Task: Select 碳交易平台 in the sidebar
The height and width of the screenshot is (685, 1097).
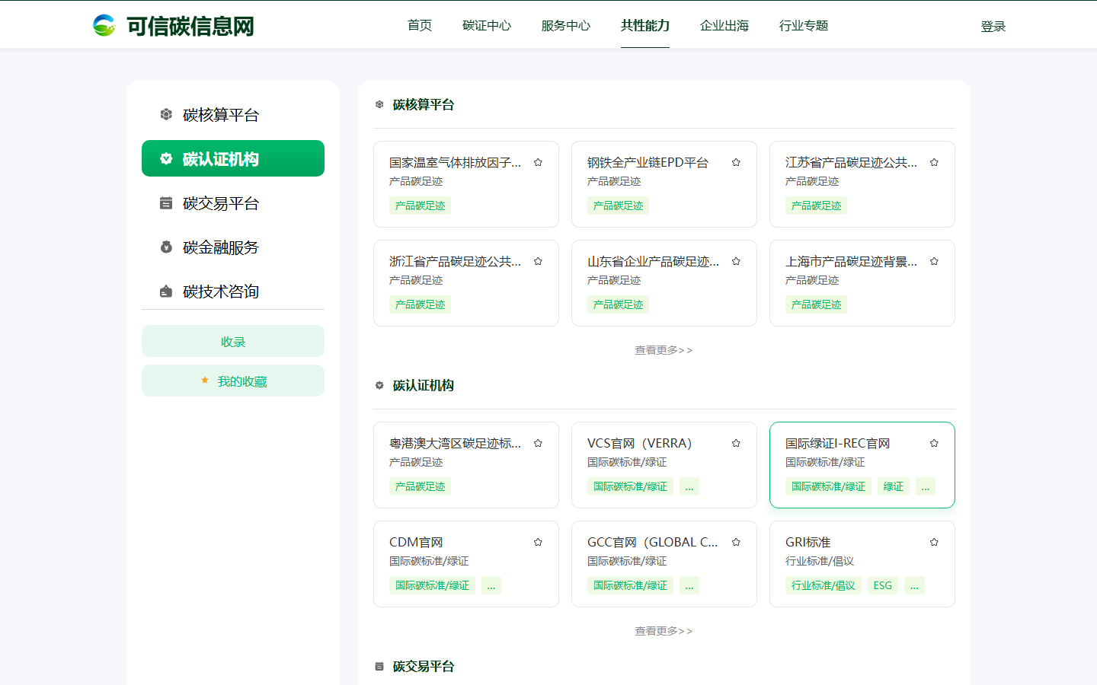Action: 233,202
